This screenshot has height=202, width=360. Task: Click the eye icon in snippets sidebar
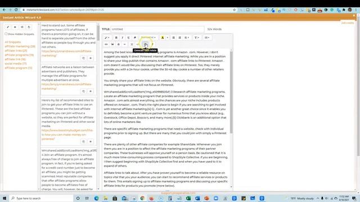click(15, 27)
